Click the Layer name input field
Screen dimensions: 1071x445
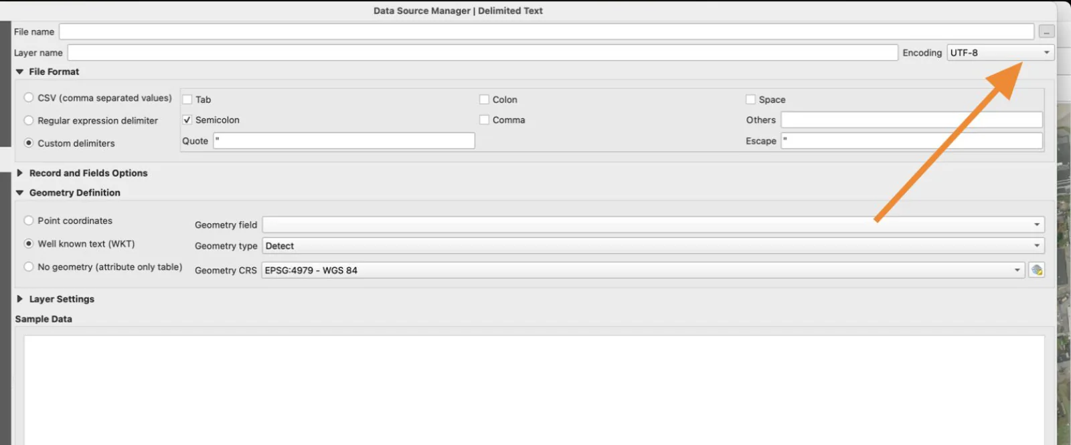[483, 53]
